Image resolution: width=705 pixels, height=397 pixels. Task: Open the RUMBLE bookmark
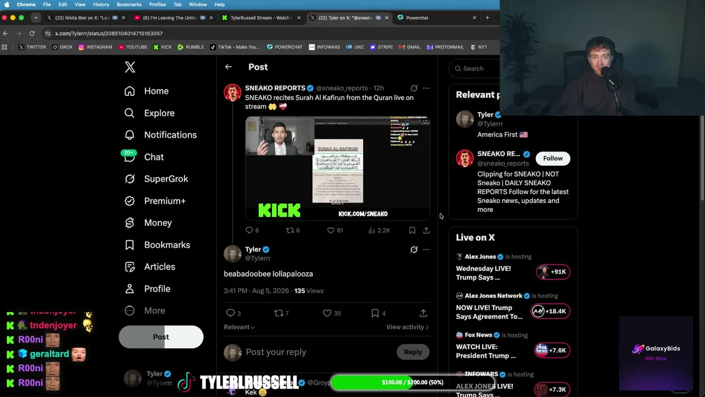191,47
